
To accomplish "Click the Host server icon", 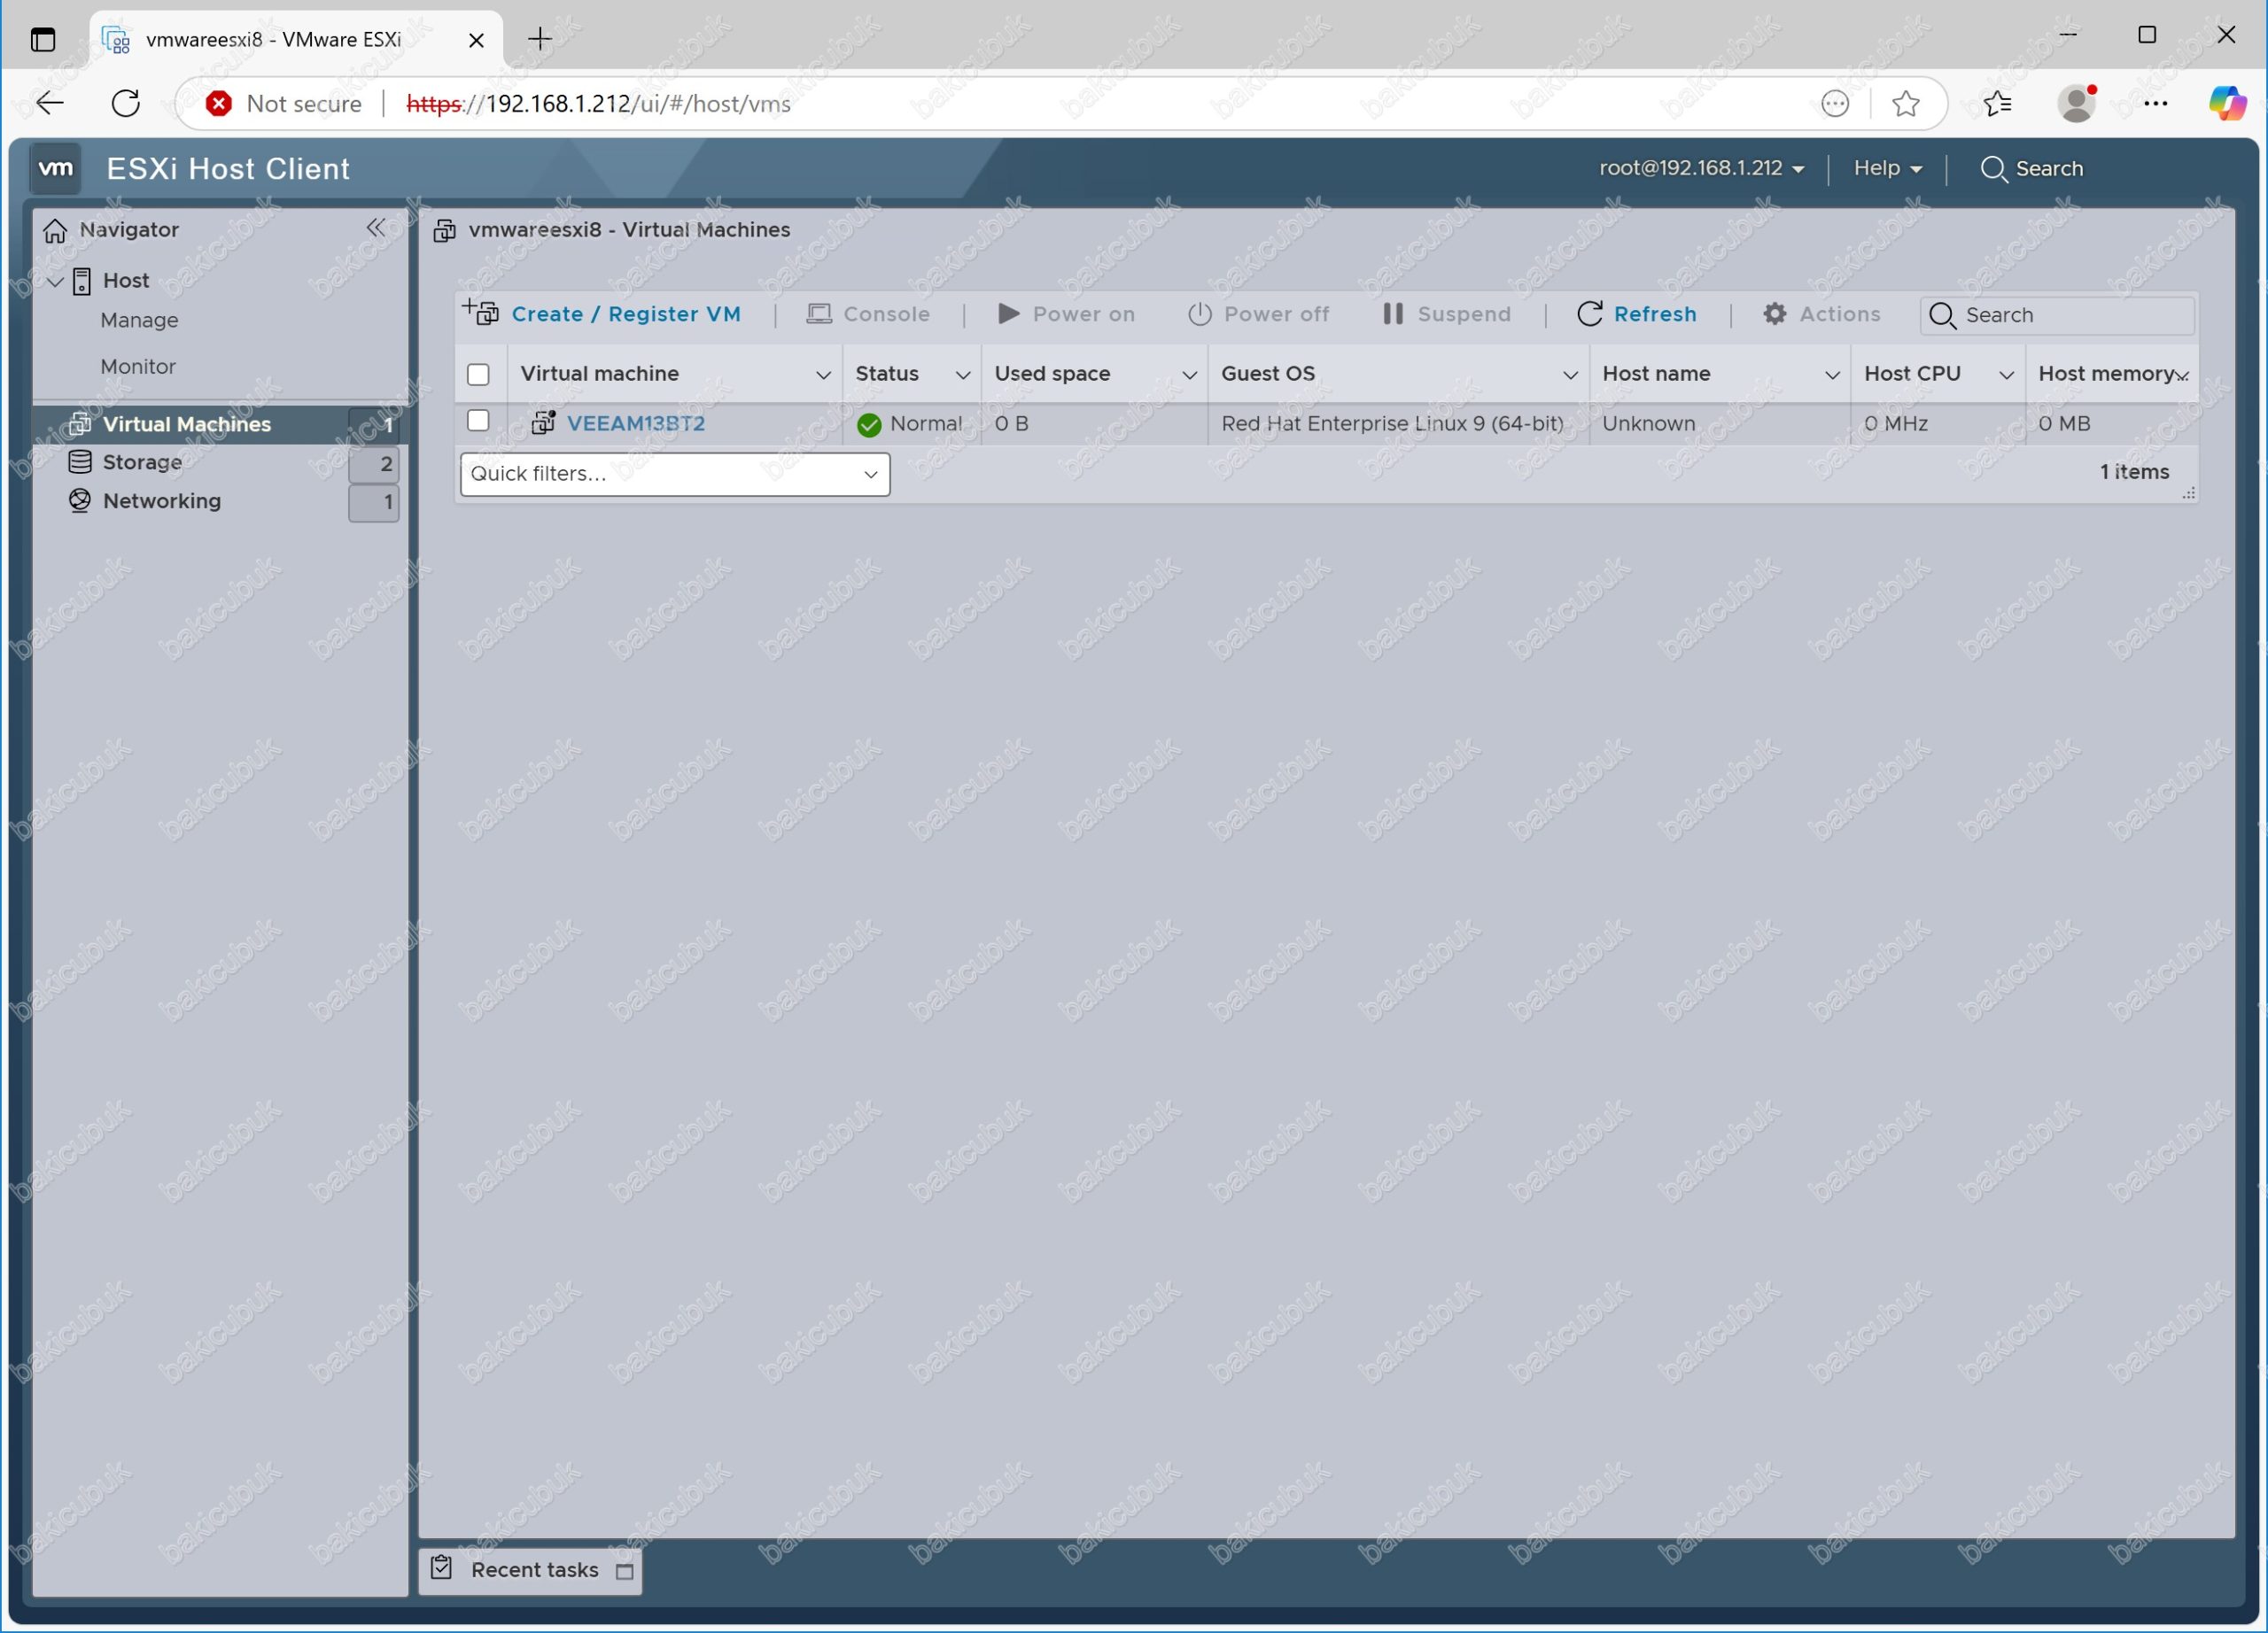I will 82,281.
